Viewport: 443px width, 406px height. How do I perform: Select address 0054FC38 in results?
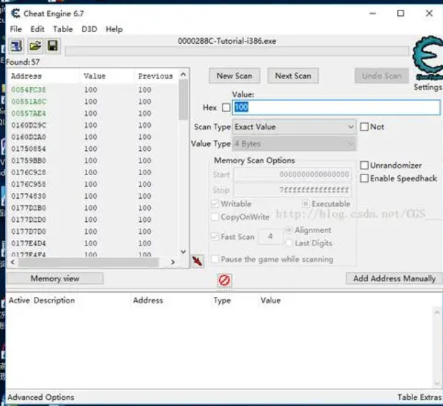[29, 90]
